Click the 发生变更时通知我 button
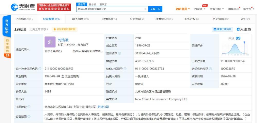The width and height of the screenshot is (257, 123). point(65,29)
